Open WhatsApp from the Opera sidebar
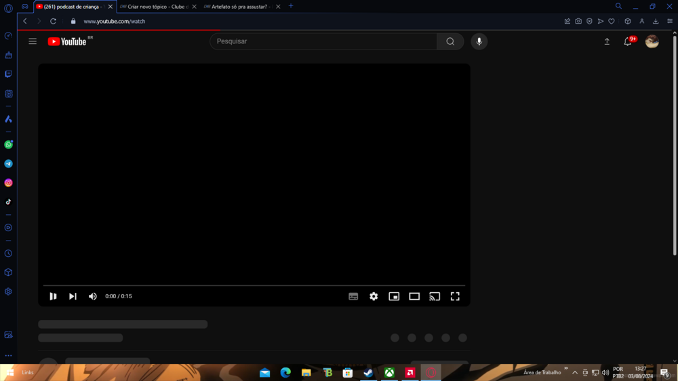 [x=8, y=144]
